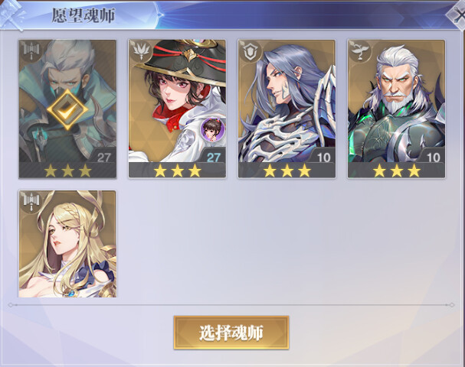465x367 pixels.
Task: Click the three stars under masked character
Action: tap(67, 171)
